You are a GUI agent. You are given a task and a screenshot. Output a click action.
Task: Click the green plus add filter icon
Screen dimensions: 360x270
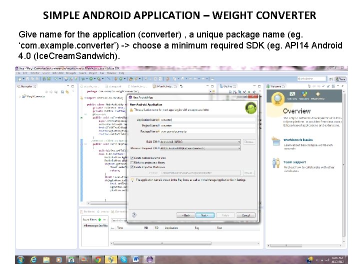tap(99, 219)
